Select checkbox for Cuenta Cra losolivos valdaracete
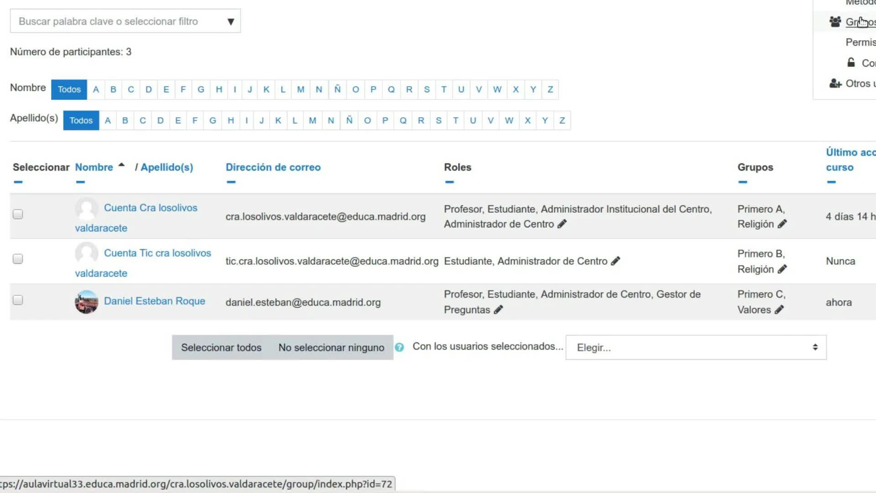 point(18,214)
